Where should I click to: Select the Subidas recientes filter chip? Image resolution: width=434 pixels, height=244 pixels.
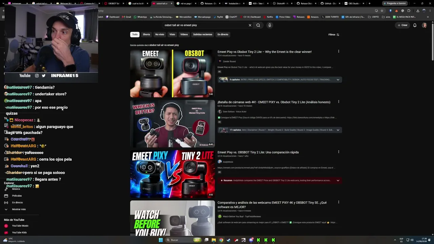203,34
